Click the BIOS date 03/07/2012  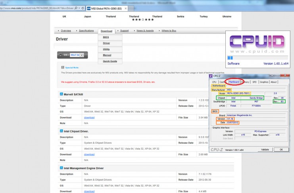(x=233, y=123)
